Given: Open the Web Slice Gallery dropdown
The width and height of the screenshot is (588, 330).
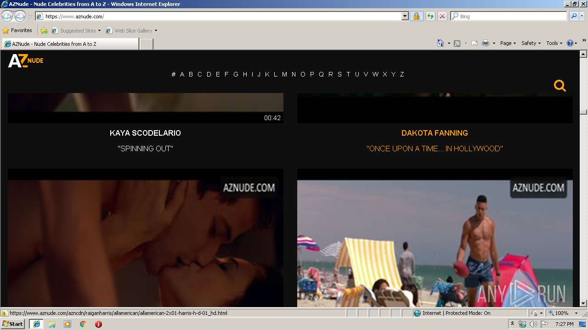Looking at the screenshot, I should (131, 31).
